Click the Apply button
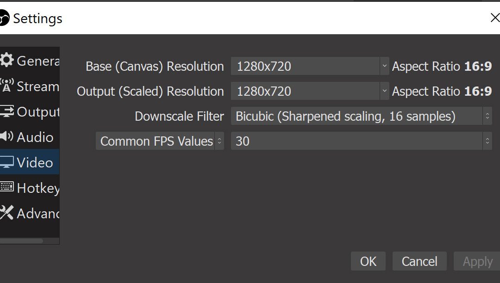This screenshot has height=283, width=500. 477,262
